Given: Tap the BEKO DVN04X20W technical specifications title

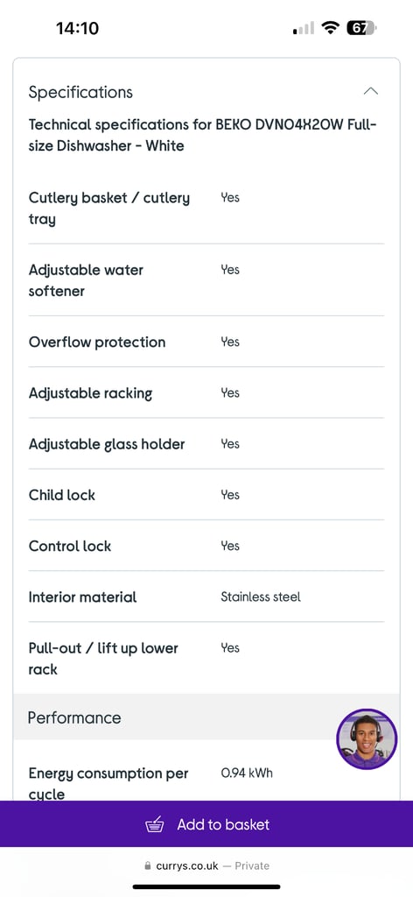Looking at the screenshot, I should pyautogui.click(x=203, y=135).
